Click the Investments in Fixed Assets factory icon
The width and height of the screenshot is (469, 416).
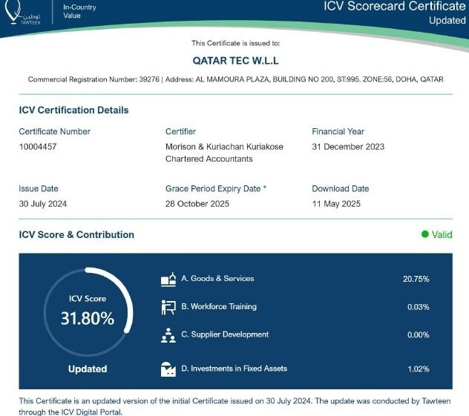(x=168, y=369)
